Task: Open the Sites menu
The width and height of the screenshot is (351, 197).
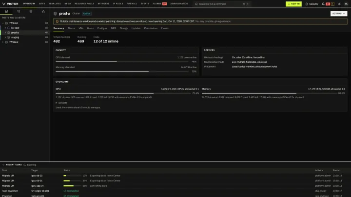Action: click(42, 4)
